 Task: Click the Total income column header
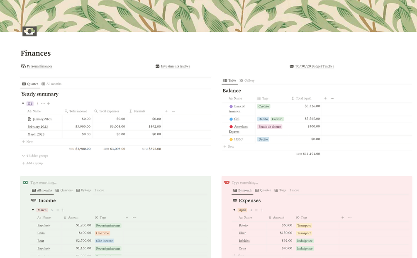click(76, 111)
